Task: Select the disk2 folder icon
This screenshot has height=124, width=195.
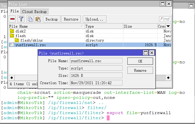Action: click(x=12, y=31)
